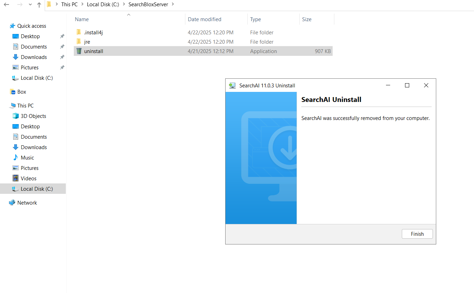Open Documents under Quick access
This screenshot has width=474, height=293.
point(34,47)
